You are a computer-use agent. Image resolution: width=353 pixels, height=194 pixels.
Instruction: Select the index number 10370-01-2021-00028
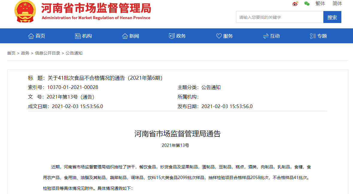tap(73, 87)
